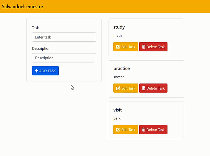Click the plus icon on ADD TASK

36,71
